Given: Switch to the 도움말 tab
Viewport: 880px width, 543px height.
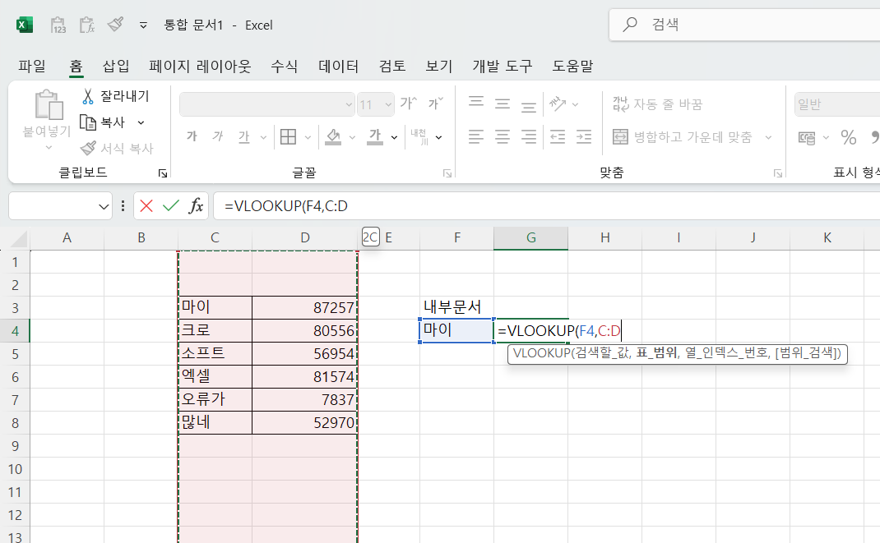Looking at the screenshot, I should point(572,66).
